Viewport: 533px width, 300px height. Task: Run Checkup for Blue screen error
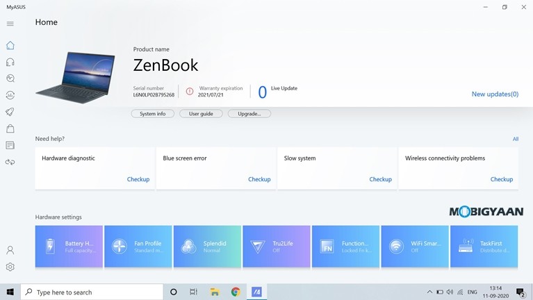pos(259,179)
